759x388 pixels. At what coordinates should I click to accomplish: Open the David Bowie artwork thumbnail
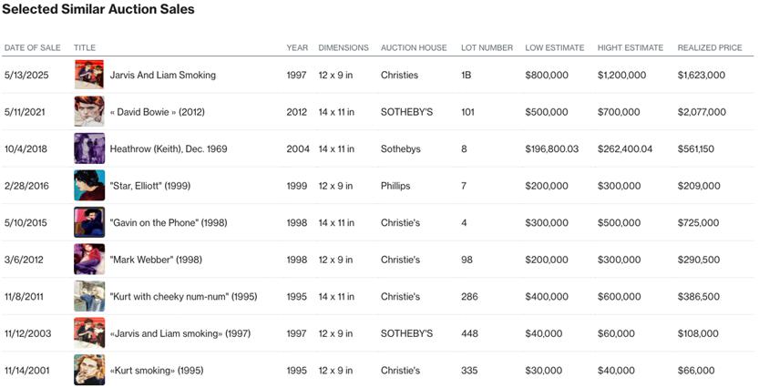[89, 112]
